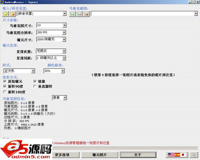Click the 更多选项 button

tap(66, 155)
